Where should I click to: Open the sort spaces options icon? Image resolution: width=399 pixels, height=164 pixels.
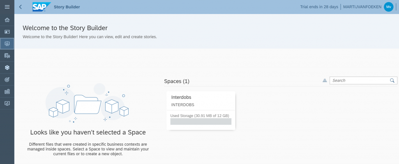(x=325, y=80)
